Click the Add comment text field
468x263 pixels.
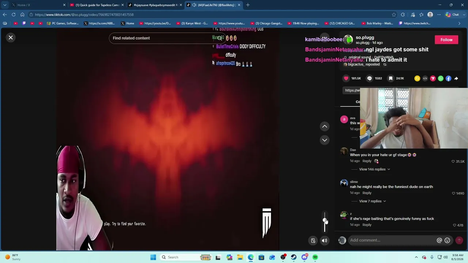click(x=391, y=240)
